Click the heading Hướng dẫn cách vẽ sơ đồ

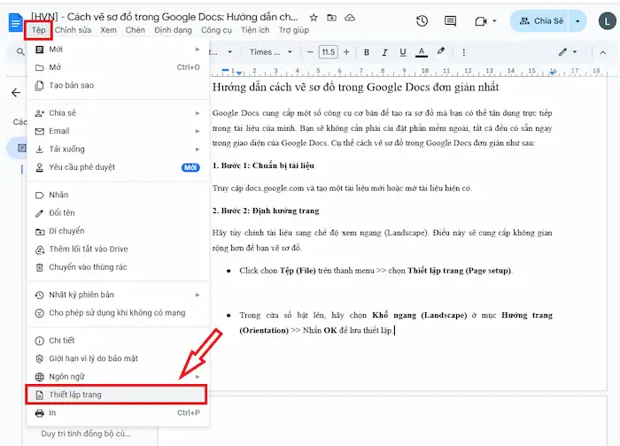(x=355, y=87)
